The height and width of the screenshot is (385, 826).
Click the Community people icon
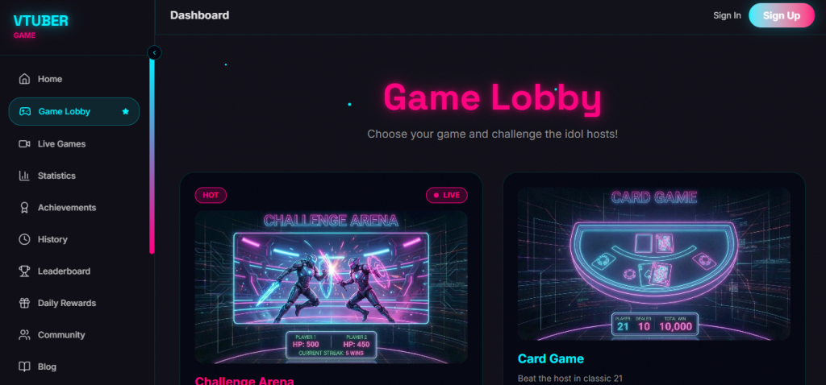pyautogui.click(x=24, y=335)
